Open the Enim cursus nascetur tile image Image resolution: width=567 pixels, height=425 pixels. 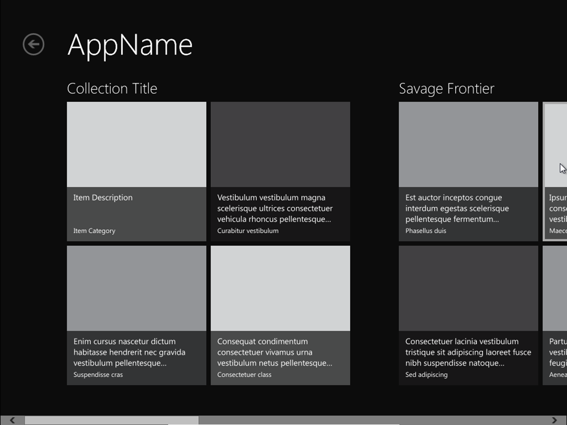tap(137, 289)
